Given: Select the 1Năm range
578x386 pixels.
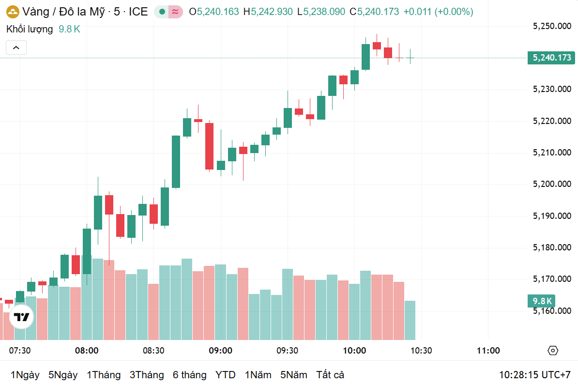Looking at the screenshot, I should (x=258, y=375).
